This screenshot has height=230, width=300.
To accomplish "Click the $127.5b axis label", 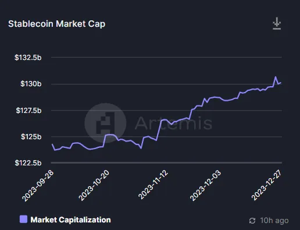I will [x=28, y=110].
